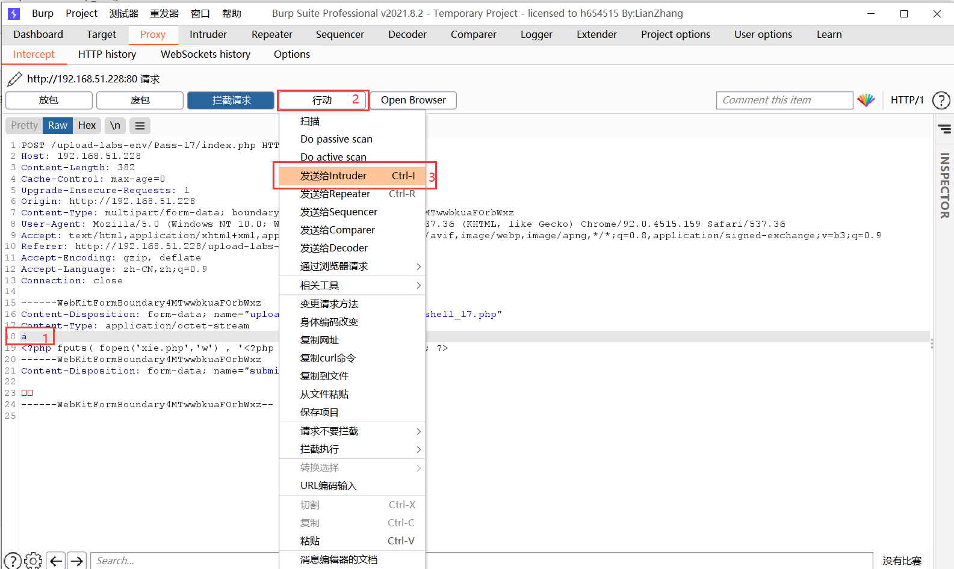This screenshot has height=569, width=954.
Task: Click 放包 forward button
Action: pyautogui.click(x=49, y=100)
